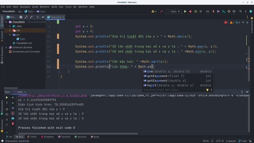Screen dimensions: 254x143
Task: Rollback changes with revert icon
Action: point(234,12)
